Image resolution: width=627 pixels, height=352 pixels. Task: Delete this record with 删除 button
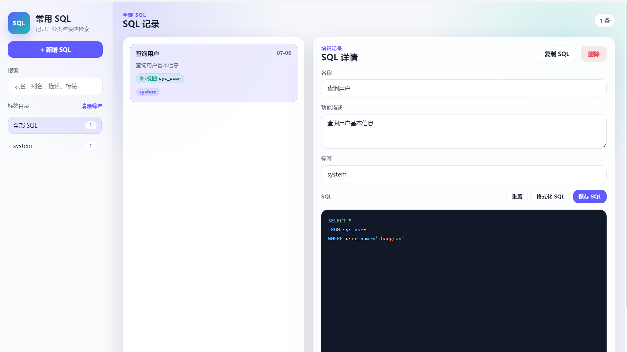click(x=594, y=54)
